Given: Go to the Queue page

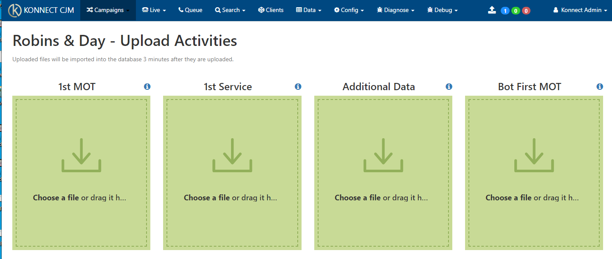Looking at the screenshot, I should 190,10.
